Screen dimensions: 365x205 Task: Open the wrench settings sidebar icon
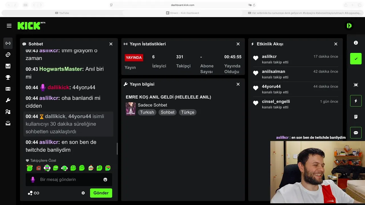[8, 100]
